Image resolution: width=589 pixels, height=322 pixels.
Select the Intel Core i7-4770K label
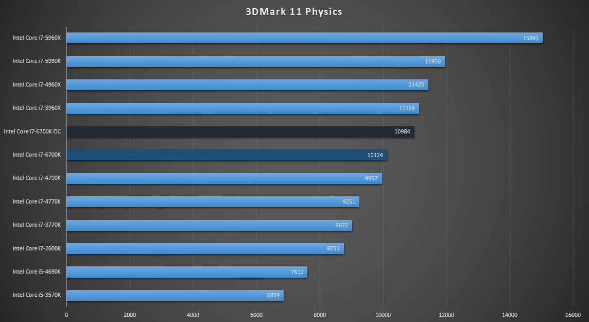pos(37,201)
